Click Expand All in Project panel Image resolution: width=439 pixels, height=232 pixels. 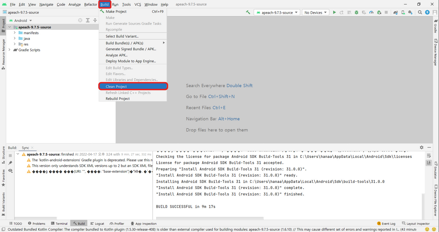tap(88, 21)
